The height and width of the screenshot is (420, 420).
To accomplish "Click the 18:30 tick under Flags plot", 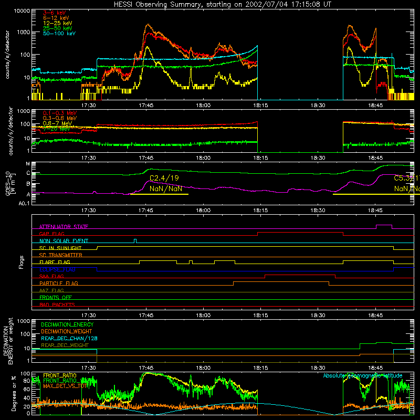I will (318, 316).
